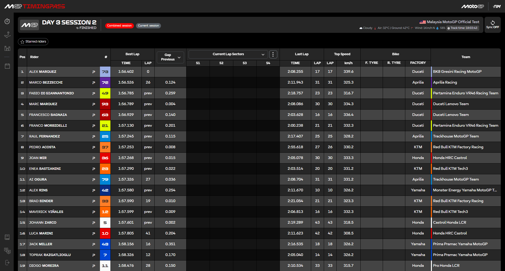Click top speed value 339.6
This screenshot has width=505, height=271.
pyautogui.click(x=349, y=71)
